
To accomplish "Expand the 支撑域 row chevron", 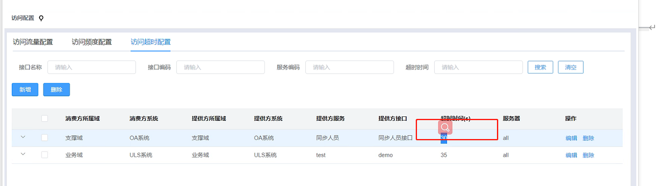I will pos(23,137).
